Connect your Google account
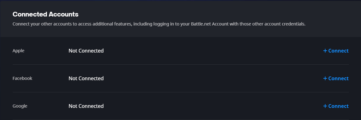 click(x=336, y=106)
